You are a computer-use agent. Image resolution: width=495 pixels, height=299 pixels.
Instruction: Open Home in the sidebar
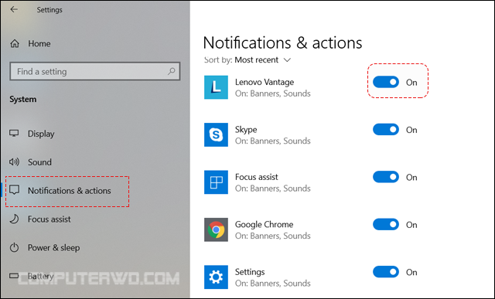(x=39, y=43)
